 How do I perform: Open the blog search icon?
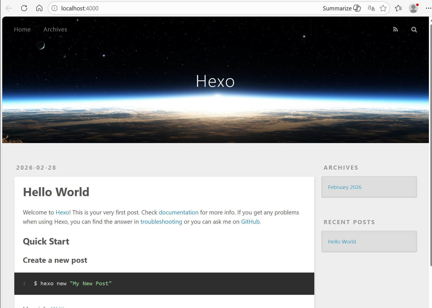click(x=414, y=30)
